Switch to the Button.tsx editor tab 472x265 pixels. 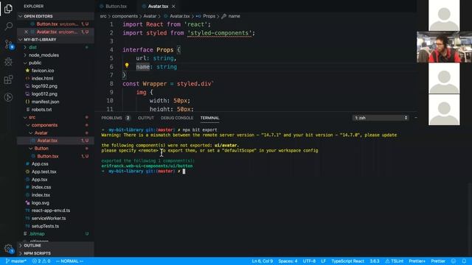[116, 7]
